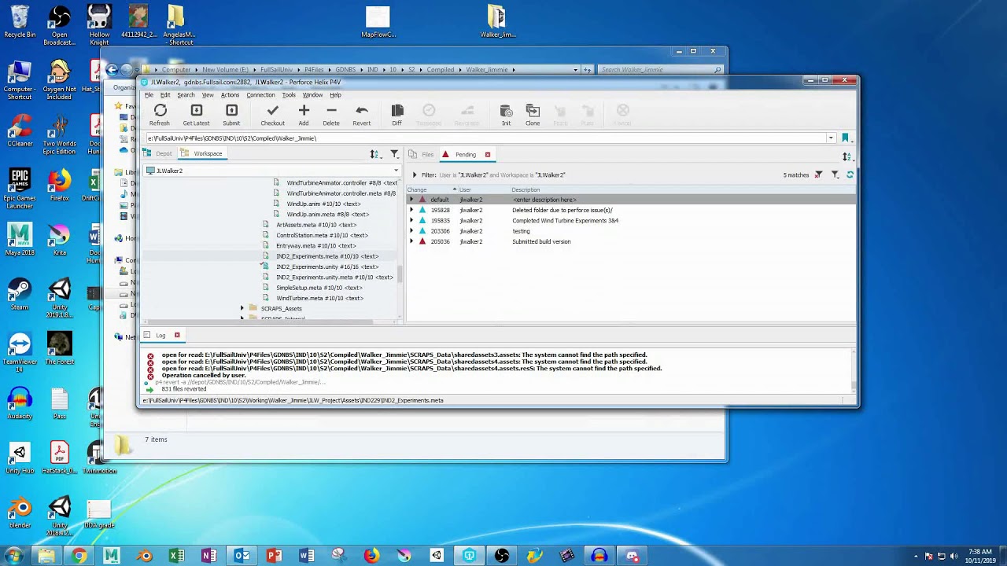Switch to the Files tab
The height and width of the screenshot is (566, 1007).
click(421, 155)
